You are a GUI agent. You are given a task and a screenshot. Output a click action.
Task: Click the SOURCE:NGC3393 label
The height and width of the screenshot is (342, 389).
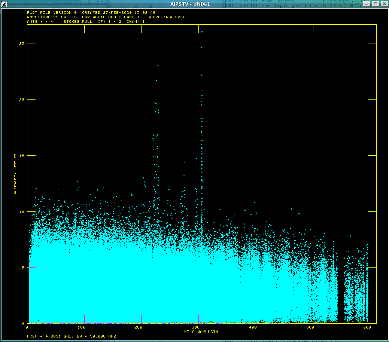click(x=165, y=17)
